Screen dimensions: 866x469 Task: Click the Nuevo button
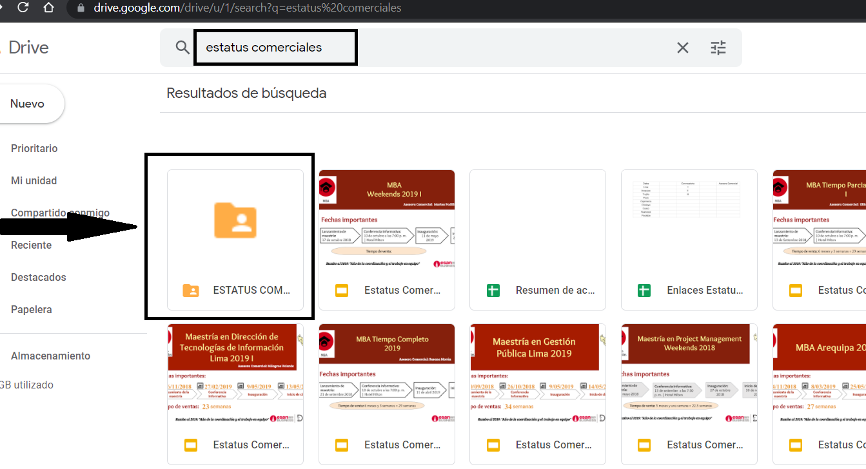[x=28, y=104]
